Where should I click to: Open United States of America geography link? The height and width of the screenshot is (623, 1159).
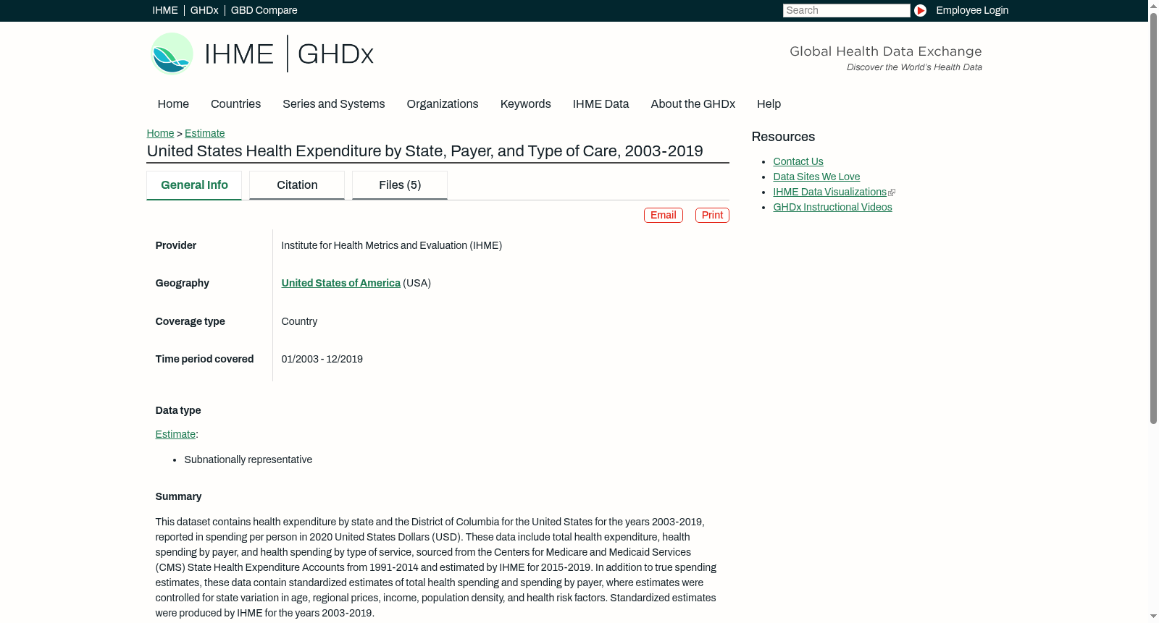tap(341, 283)
